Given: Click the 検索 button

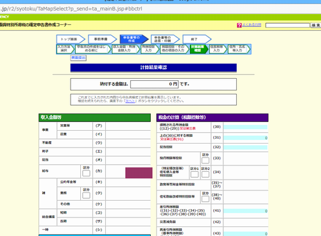Looking at the screenshot, I should [x=316, y=25].
